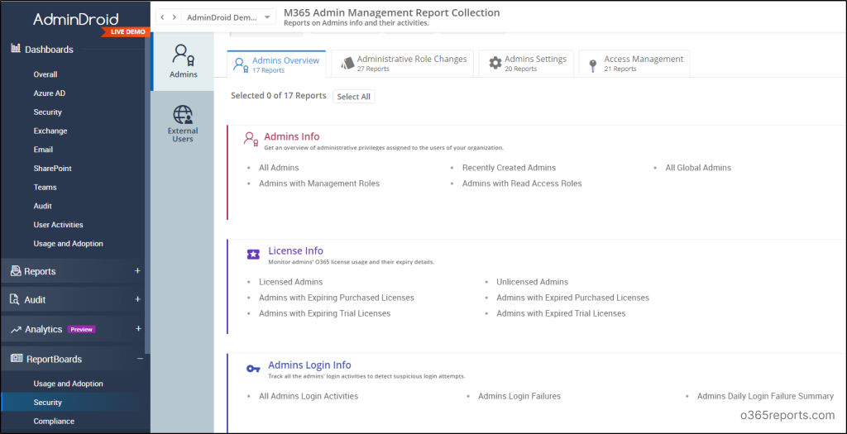Image resolution: width=847 pixels, height=434 pixels.
Task: Open the User Activities dashboard
Action: (59, 225)
